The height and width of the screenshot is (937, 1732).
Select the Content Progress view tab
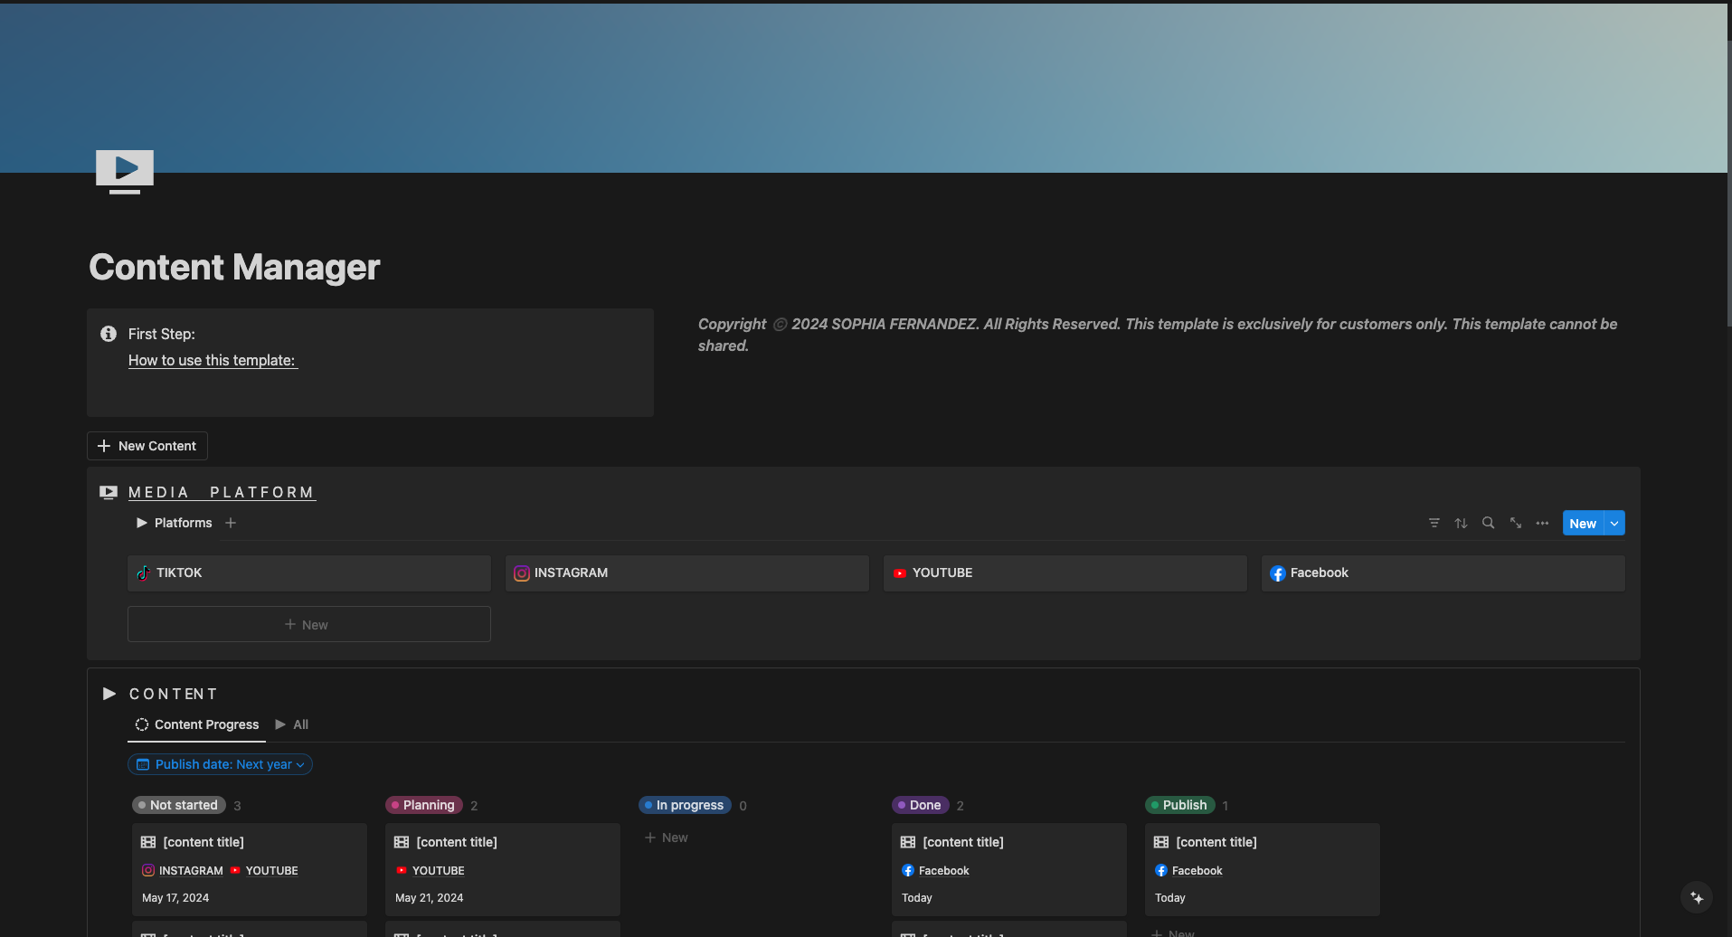coord(196,724)
